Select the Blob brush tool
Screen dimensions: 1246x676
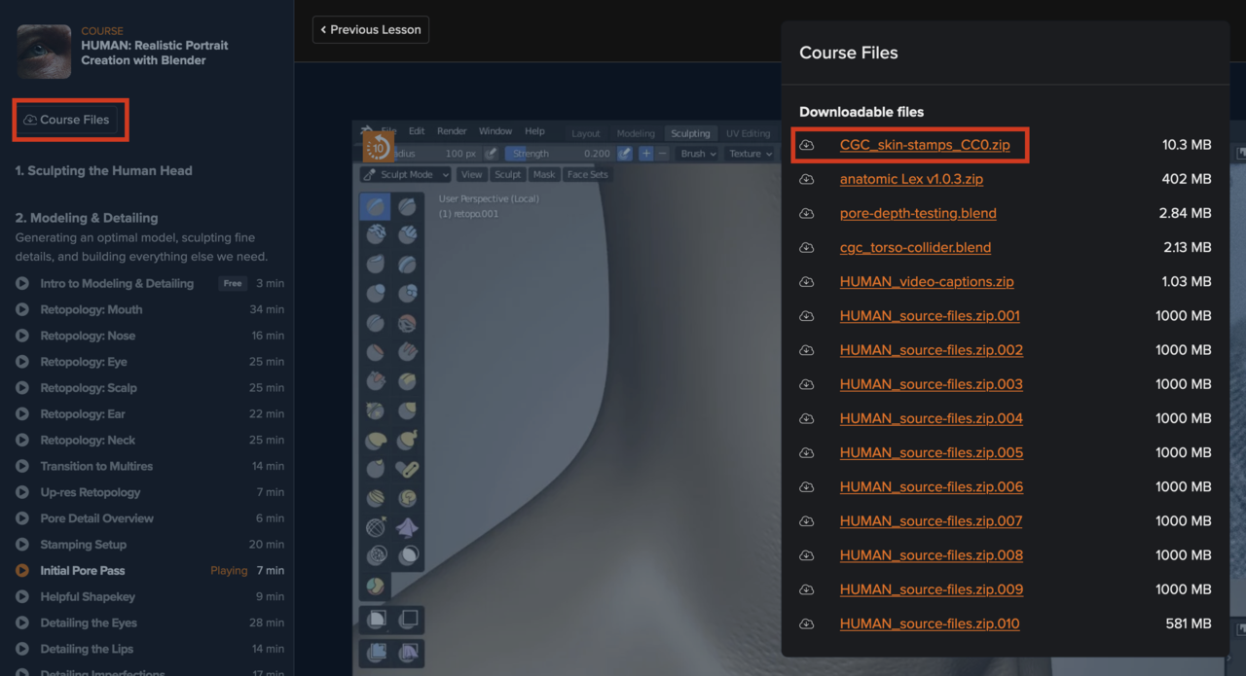coord(407,294)
